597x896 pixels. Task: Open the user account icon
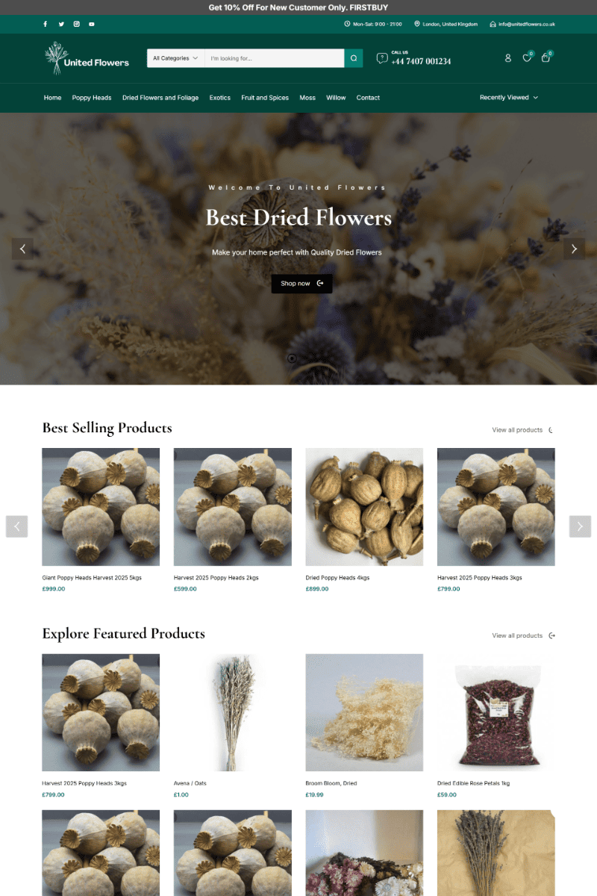508,58
